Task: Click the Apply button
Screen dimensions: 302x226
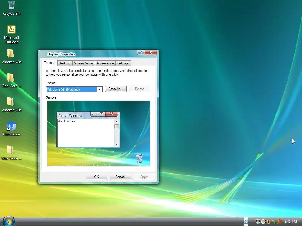Action: tap(144, 177)
